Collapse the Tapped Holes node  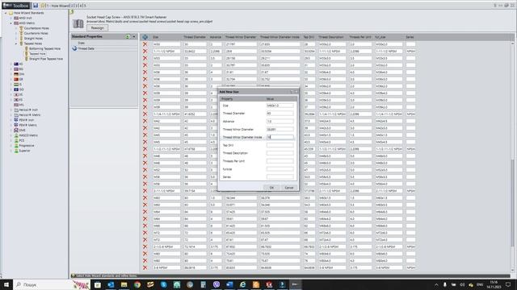coord(16,43)
